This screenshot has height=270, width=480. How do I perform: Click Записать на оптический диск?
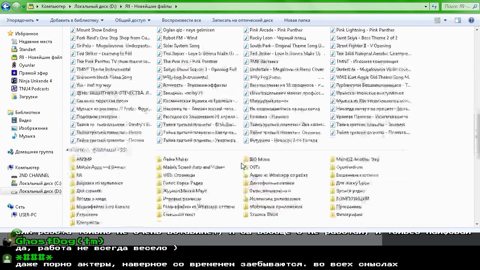pos(243,20)
